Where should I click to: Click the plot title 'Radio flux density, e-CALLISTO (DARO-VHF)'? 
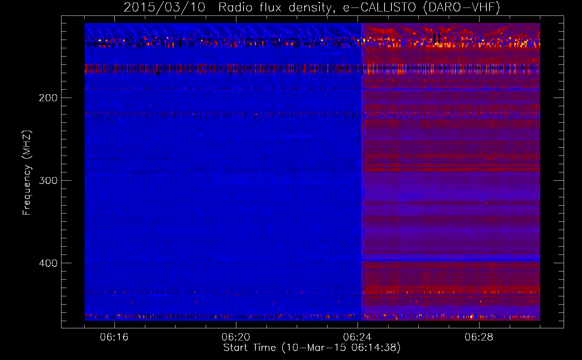359,7
